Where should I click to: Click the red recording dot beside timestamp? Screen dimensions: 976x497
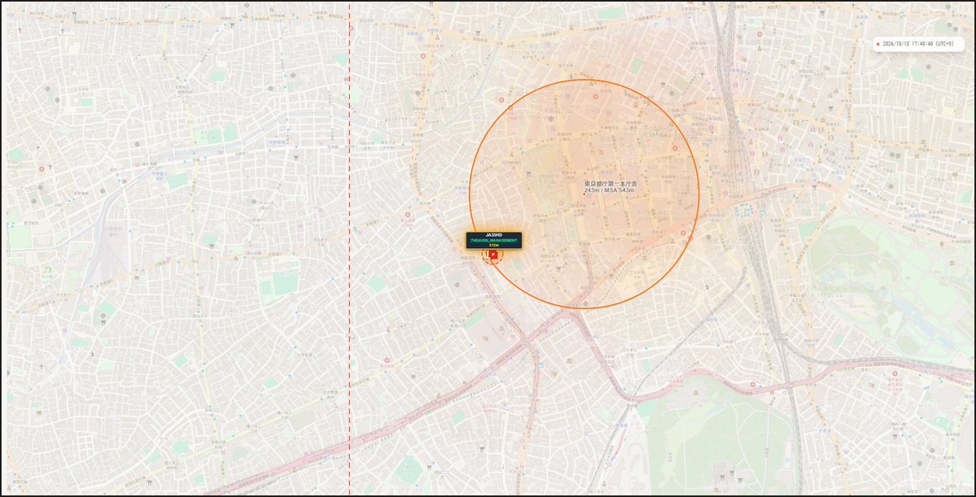pos(878,44)
